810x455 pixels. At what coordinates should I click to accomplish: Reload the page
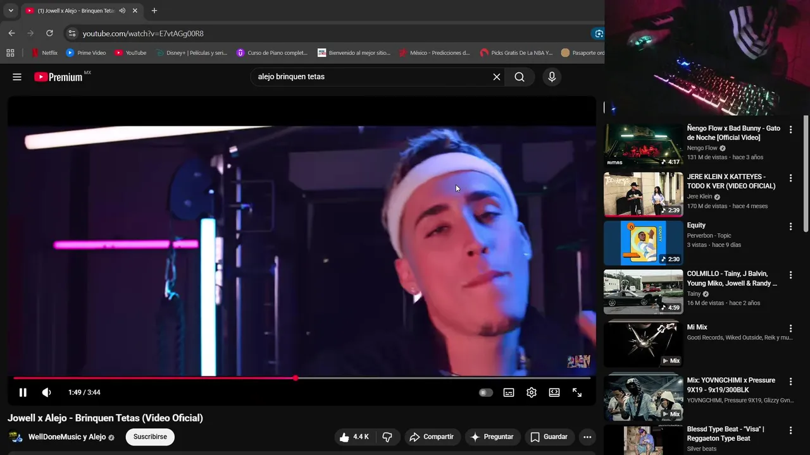coord(49,33)
